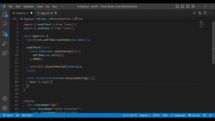Open the File menu
215x121 pixels.
[x=10, y=6]
